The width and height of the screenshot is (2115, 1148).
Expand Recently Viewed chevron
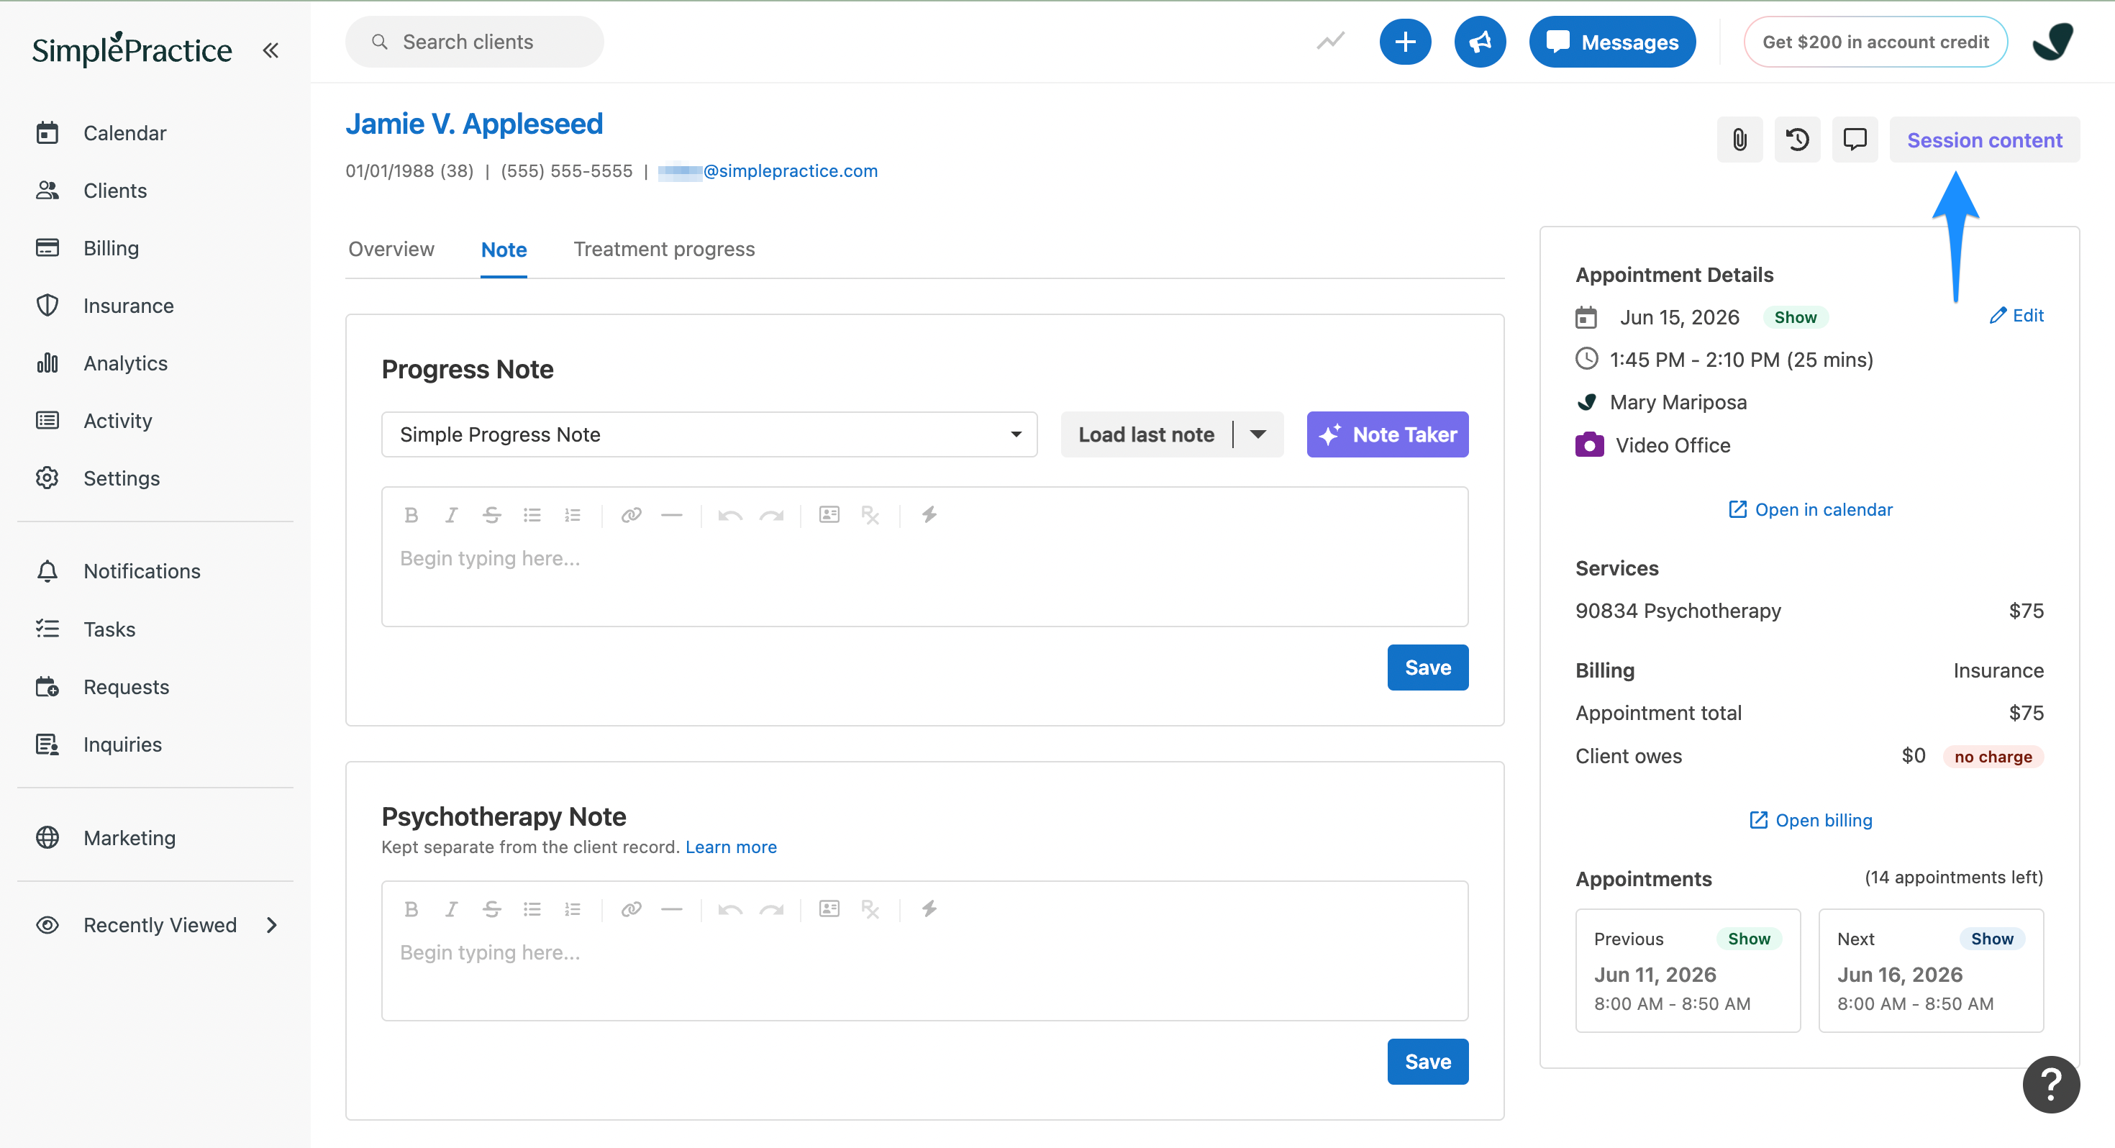272,926
